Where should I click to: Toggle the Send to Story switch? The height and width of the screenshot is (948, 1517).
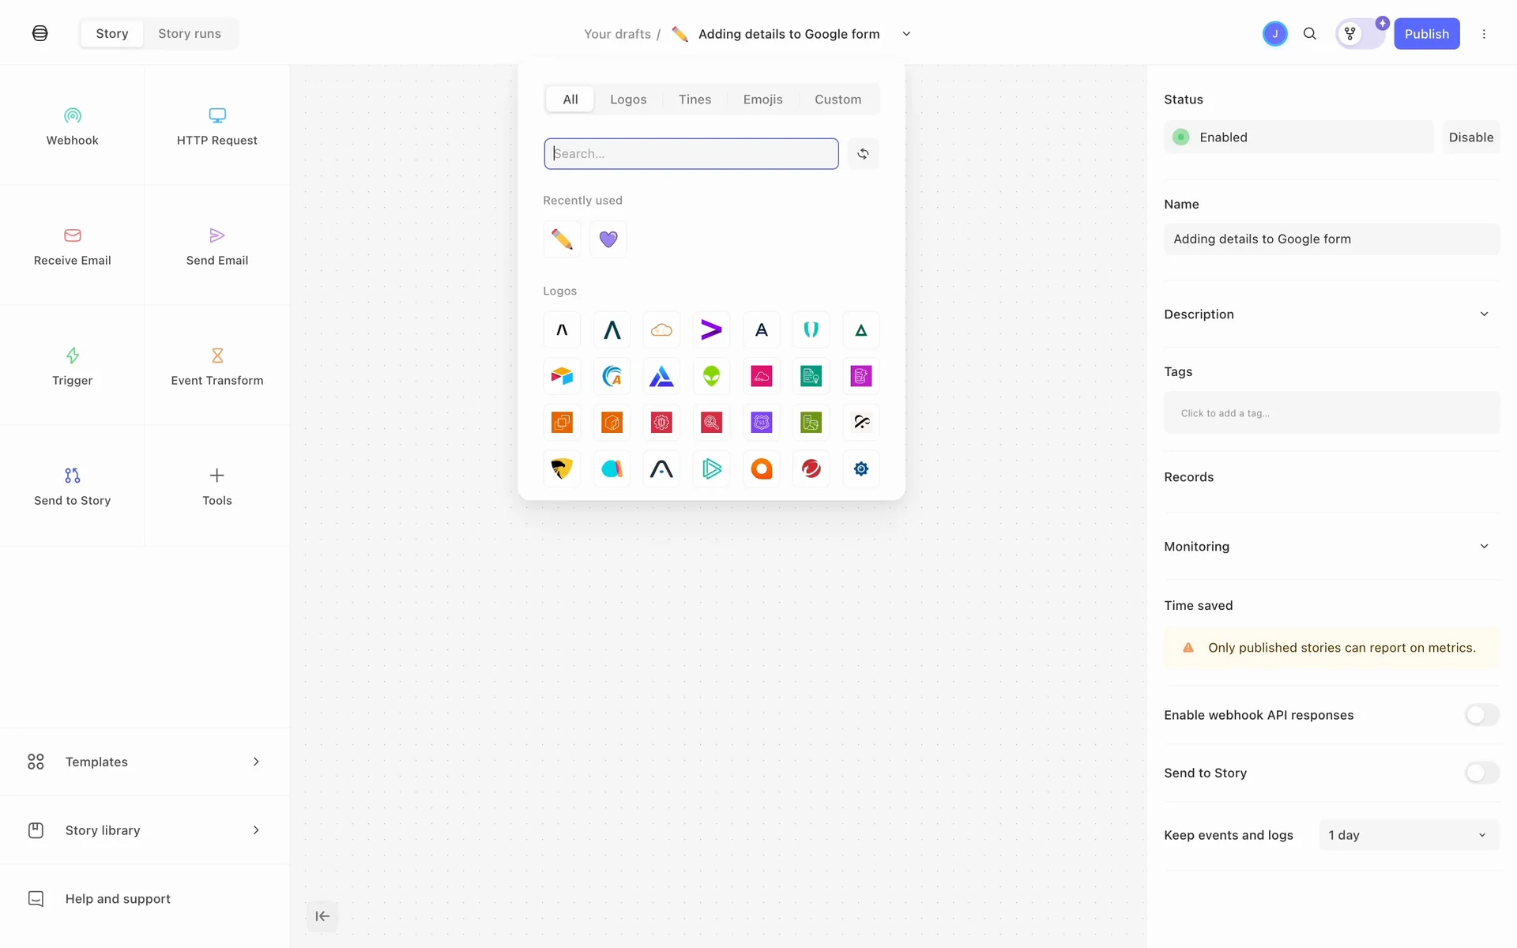pyautogui.click(x=1481, y=773)
